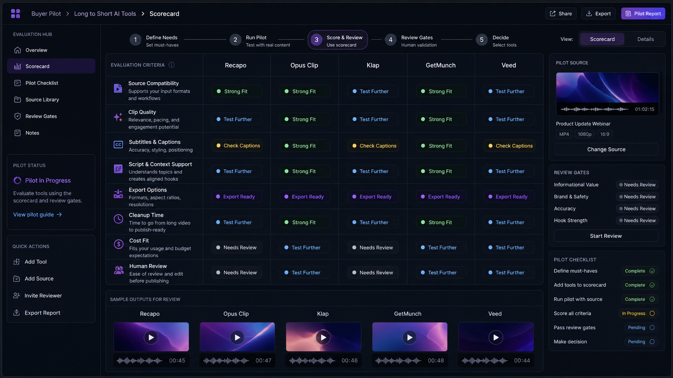This screenshot has width=673, height=378.
Task: Open the View pilot guide link
Action: (x=37, y=215)
